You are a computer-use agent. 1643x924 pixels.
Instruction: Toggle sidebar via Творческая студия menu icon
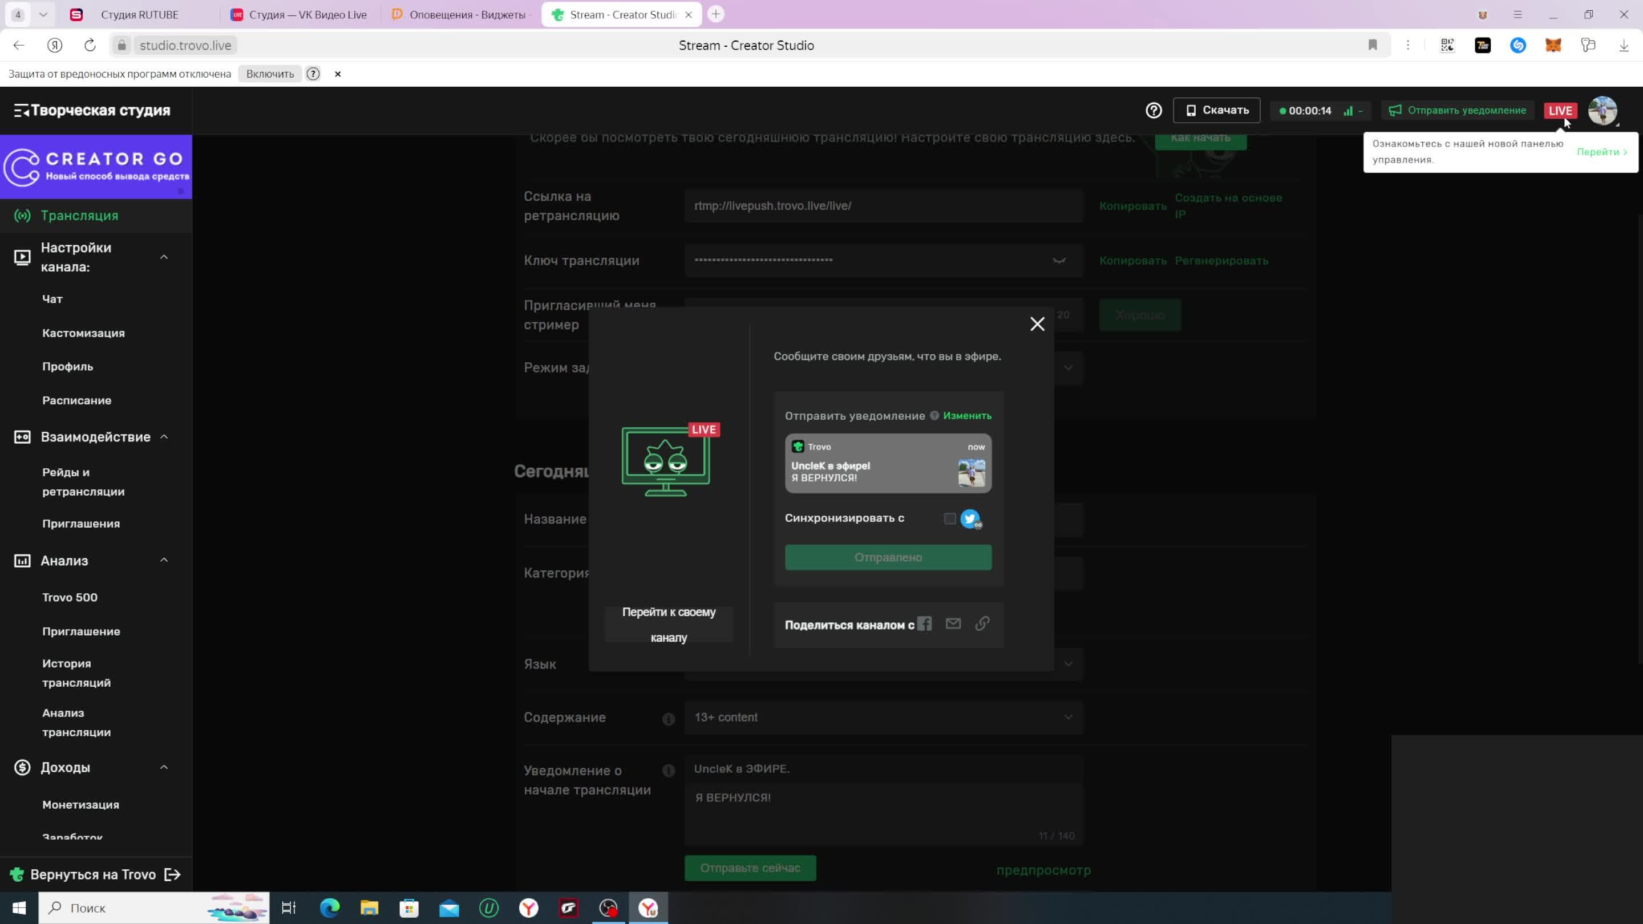pyautogui.click(x=21, y=110)
